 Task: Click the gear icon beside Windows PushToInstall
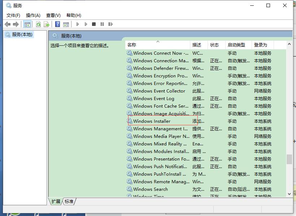tap(129, 174)
